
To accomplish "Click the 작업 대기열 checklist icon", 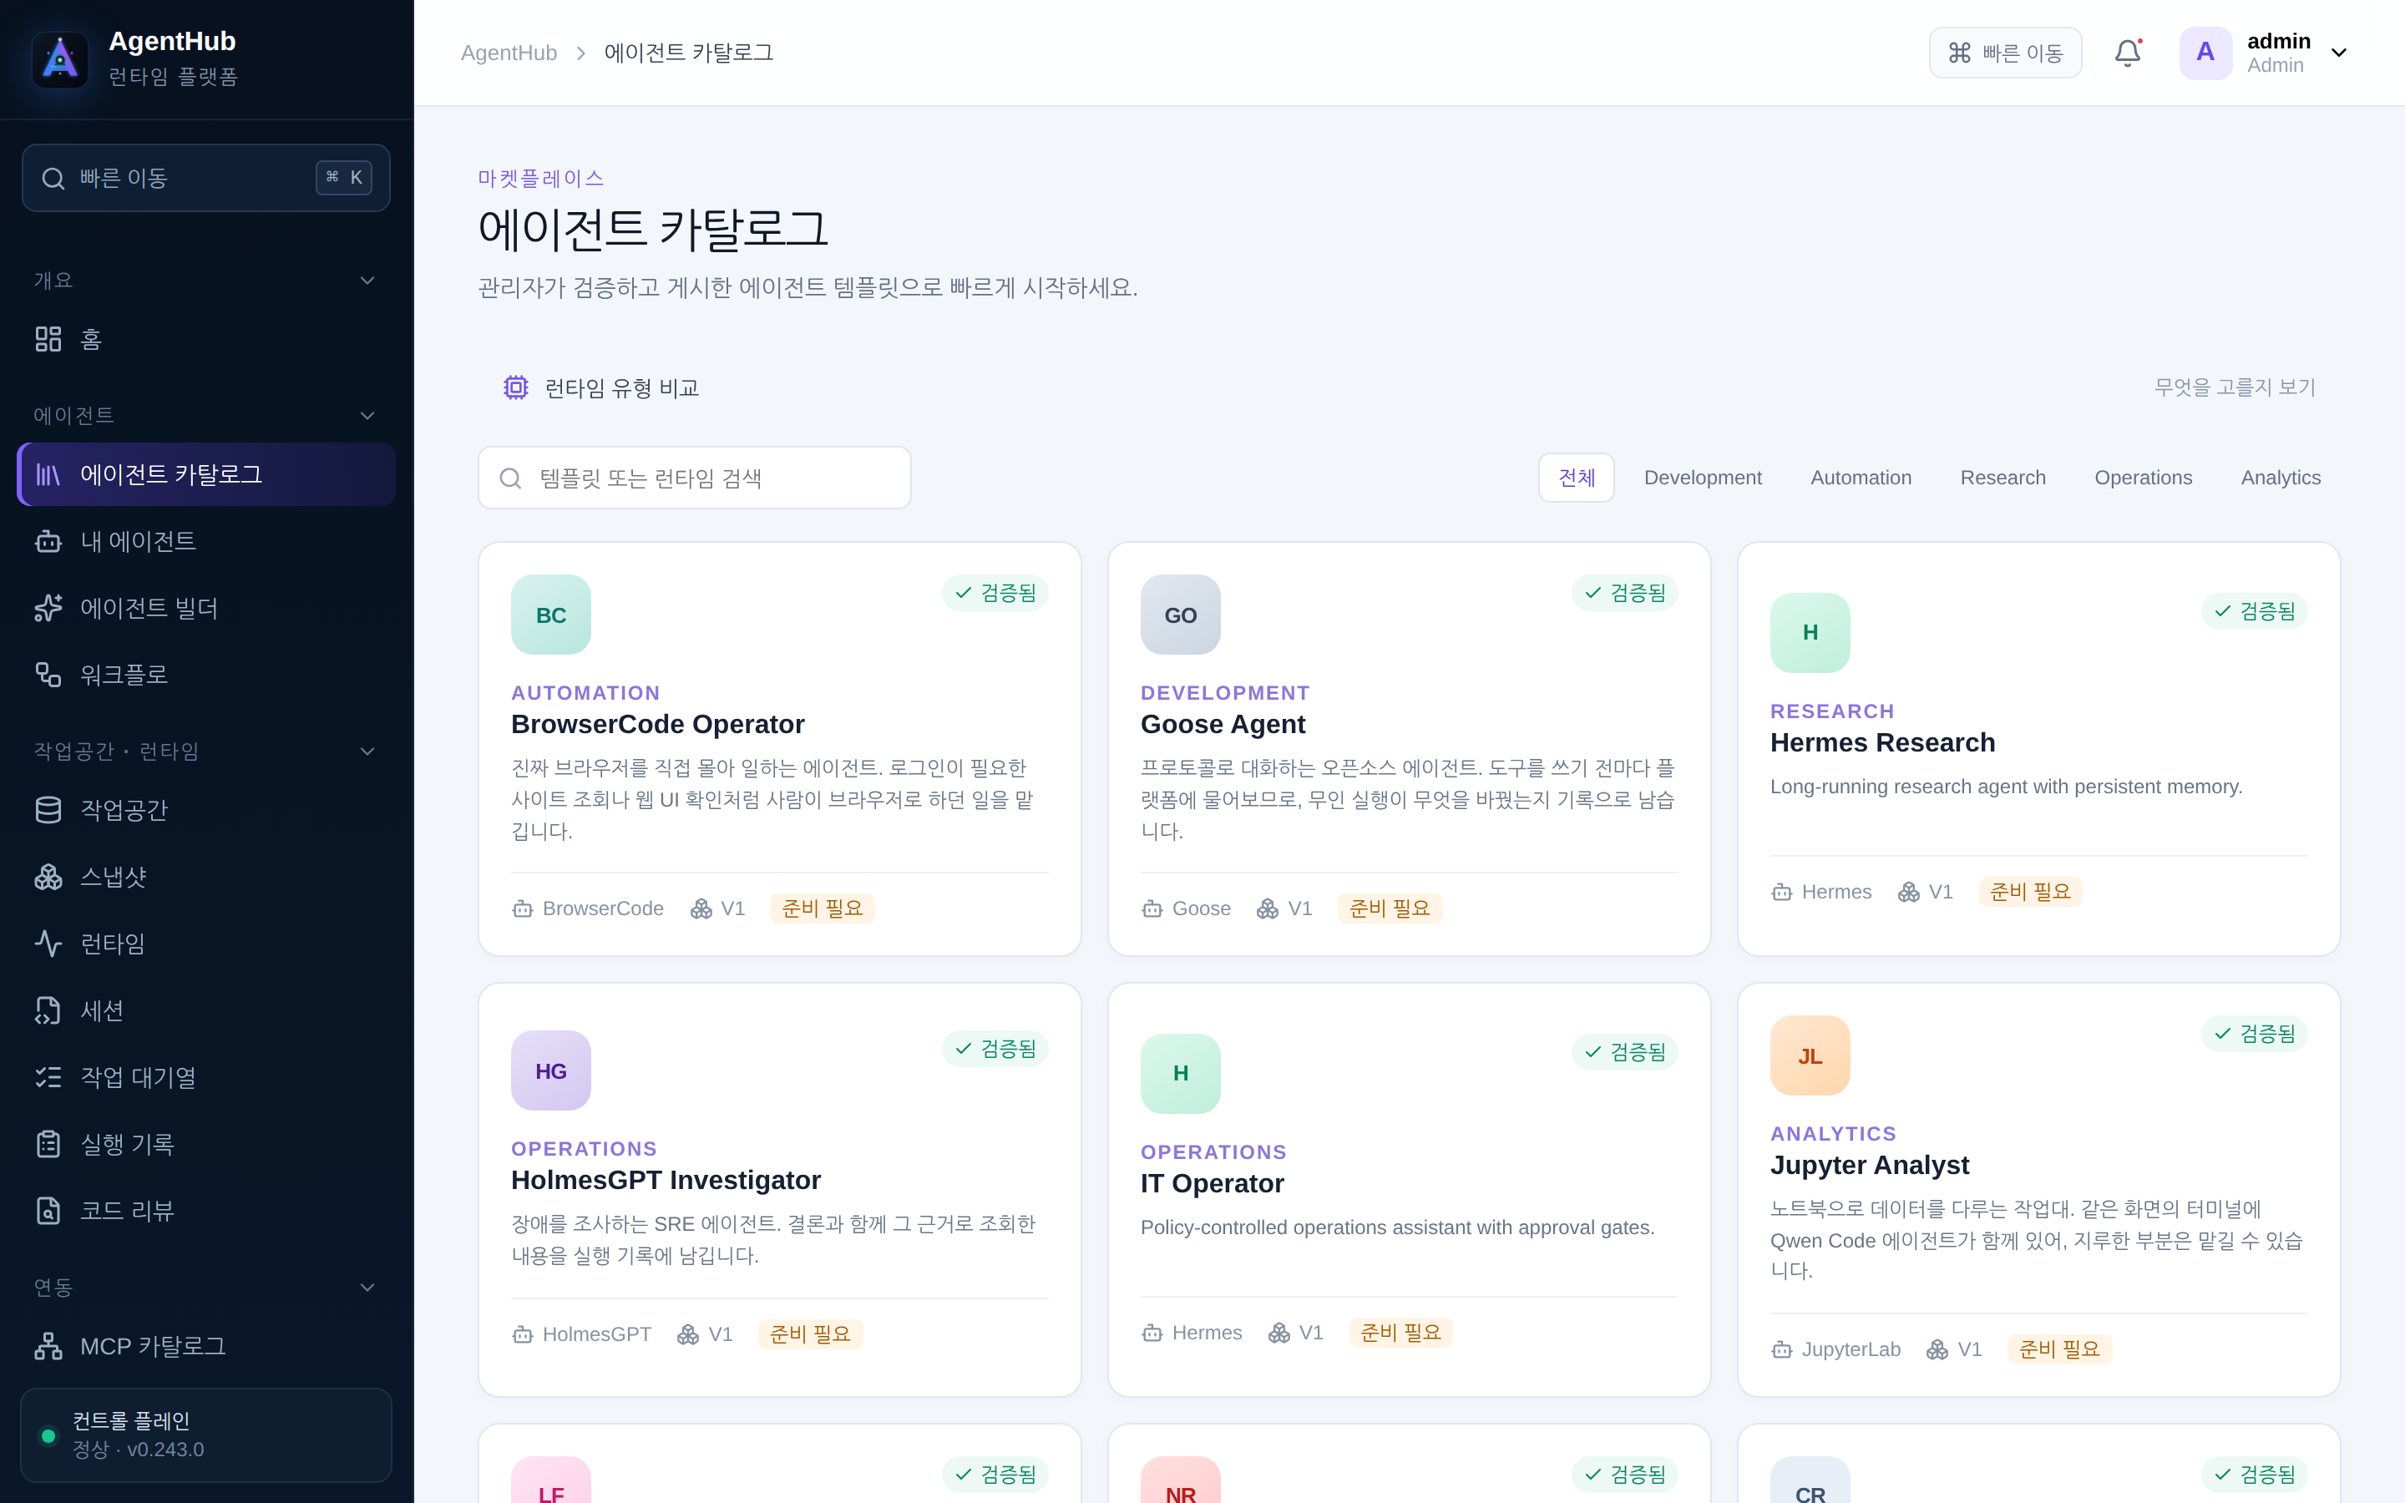I will point(48,1076).
